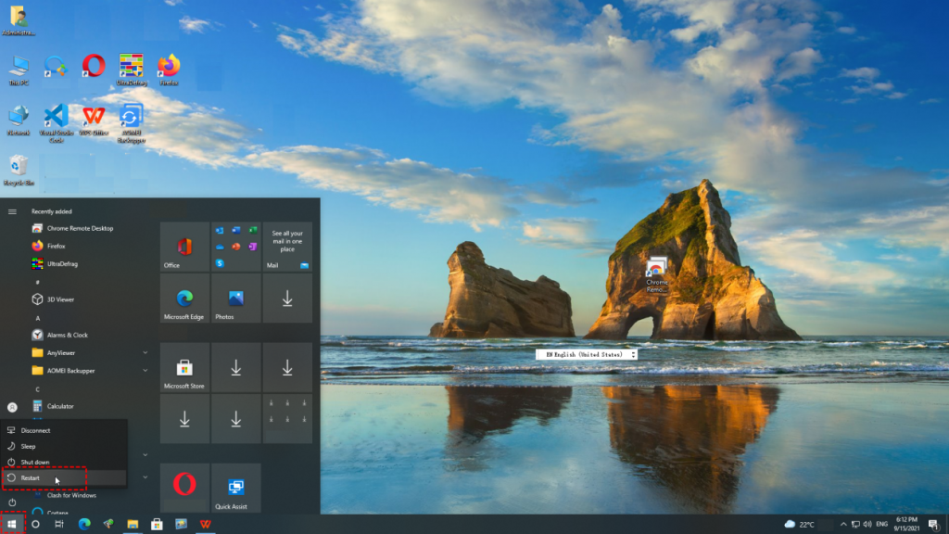Click the 22°C weather widget on taskbar
The image size is (949, 534).
pos(801,522)
